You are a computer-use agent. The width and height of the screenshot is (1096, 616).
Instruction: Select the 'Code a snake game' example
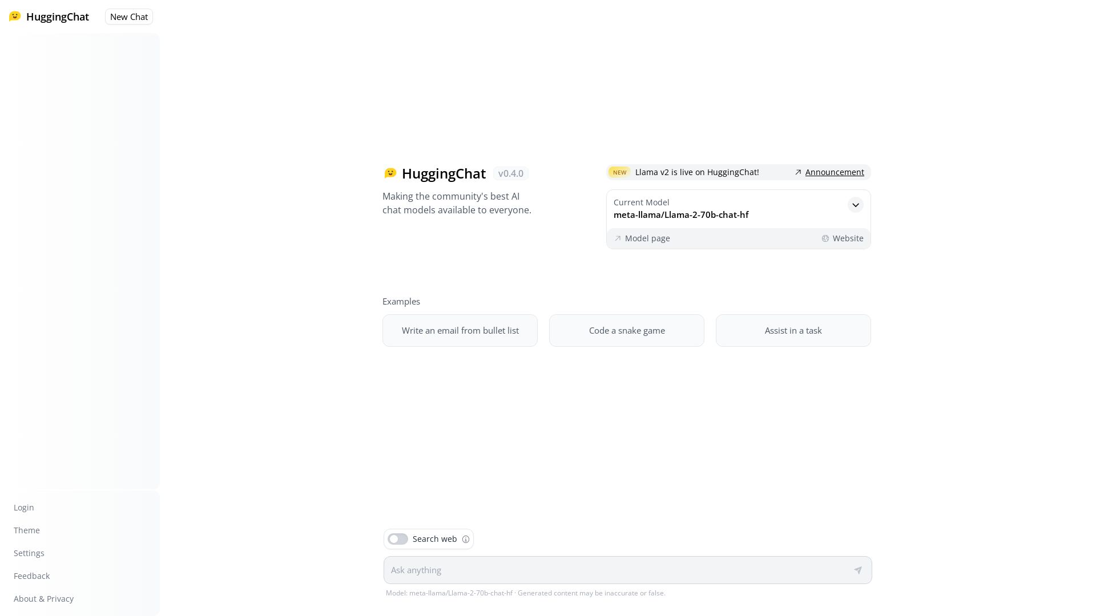(x=626, y=330)
